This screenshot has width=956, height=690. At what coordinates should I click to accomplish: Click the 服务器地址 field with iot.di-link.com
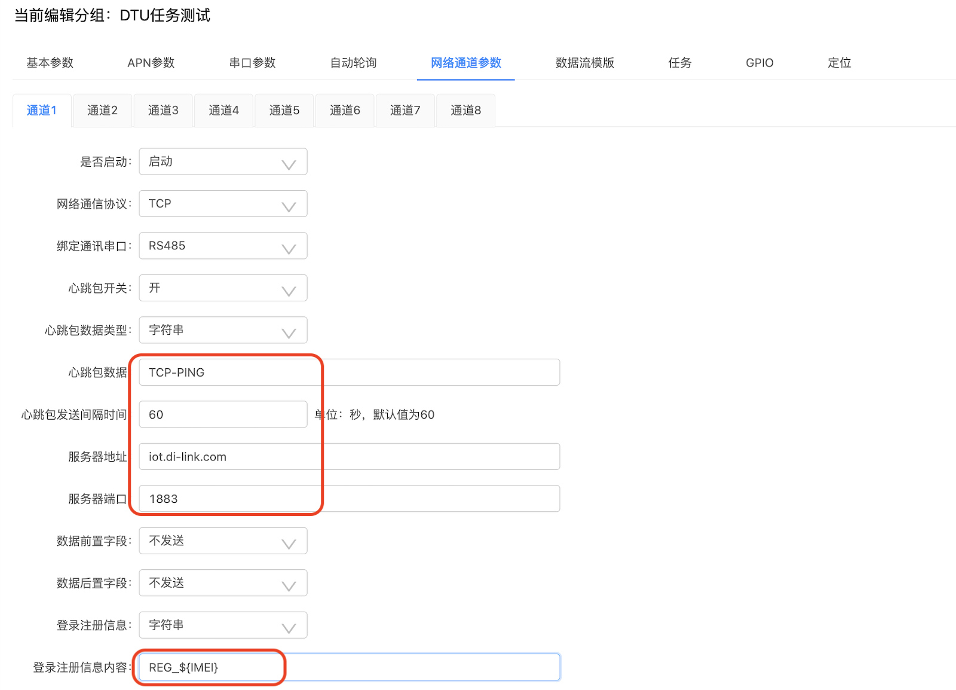tap(350, 456)
